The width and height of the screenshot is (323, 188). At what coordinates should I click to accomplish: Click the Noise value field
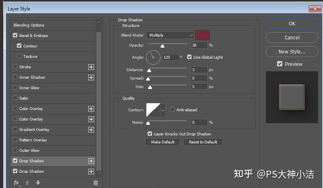click(199, 123)
